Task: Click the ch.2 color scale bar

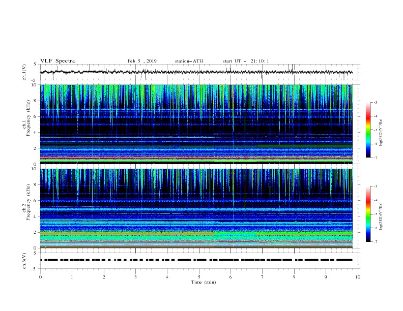Action: click(x=368, y=214)
